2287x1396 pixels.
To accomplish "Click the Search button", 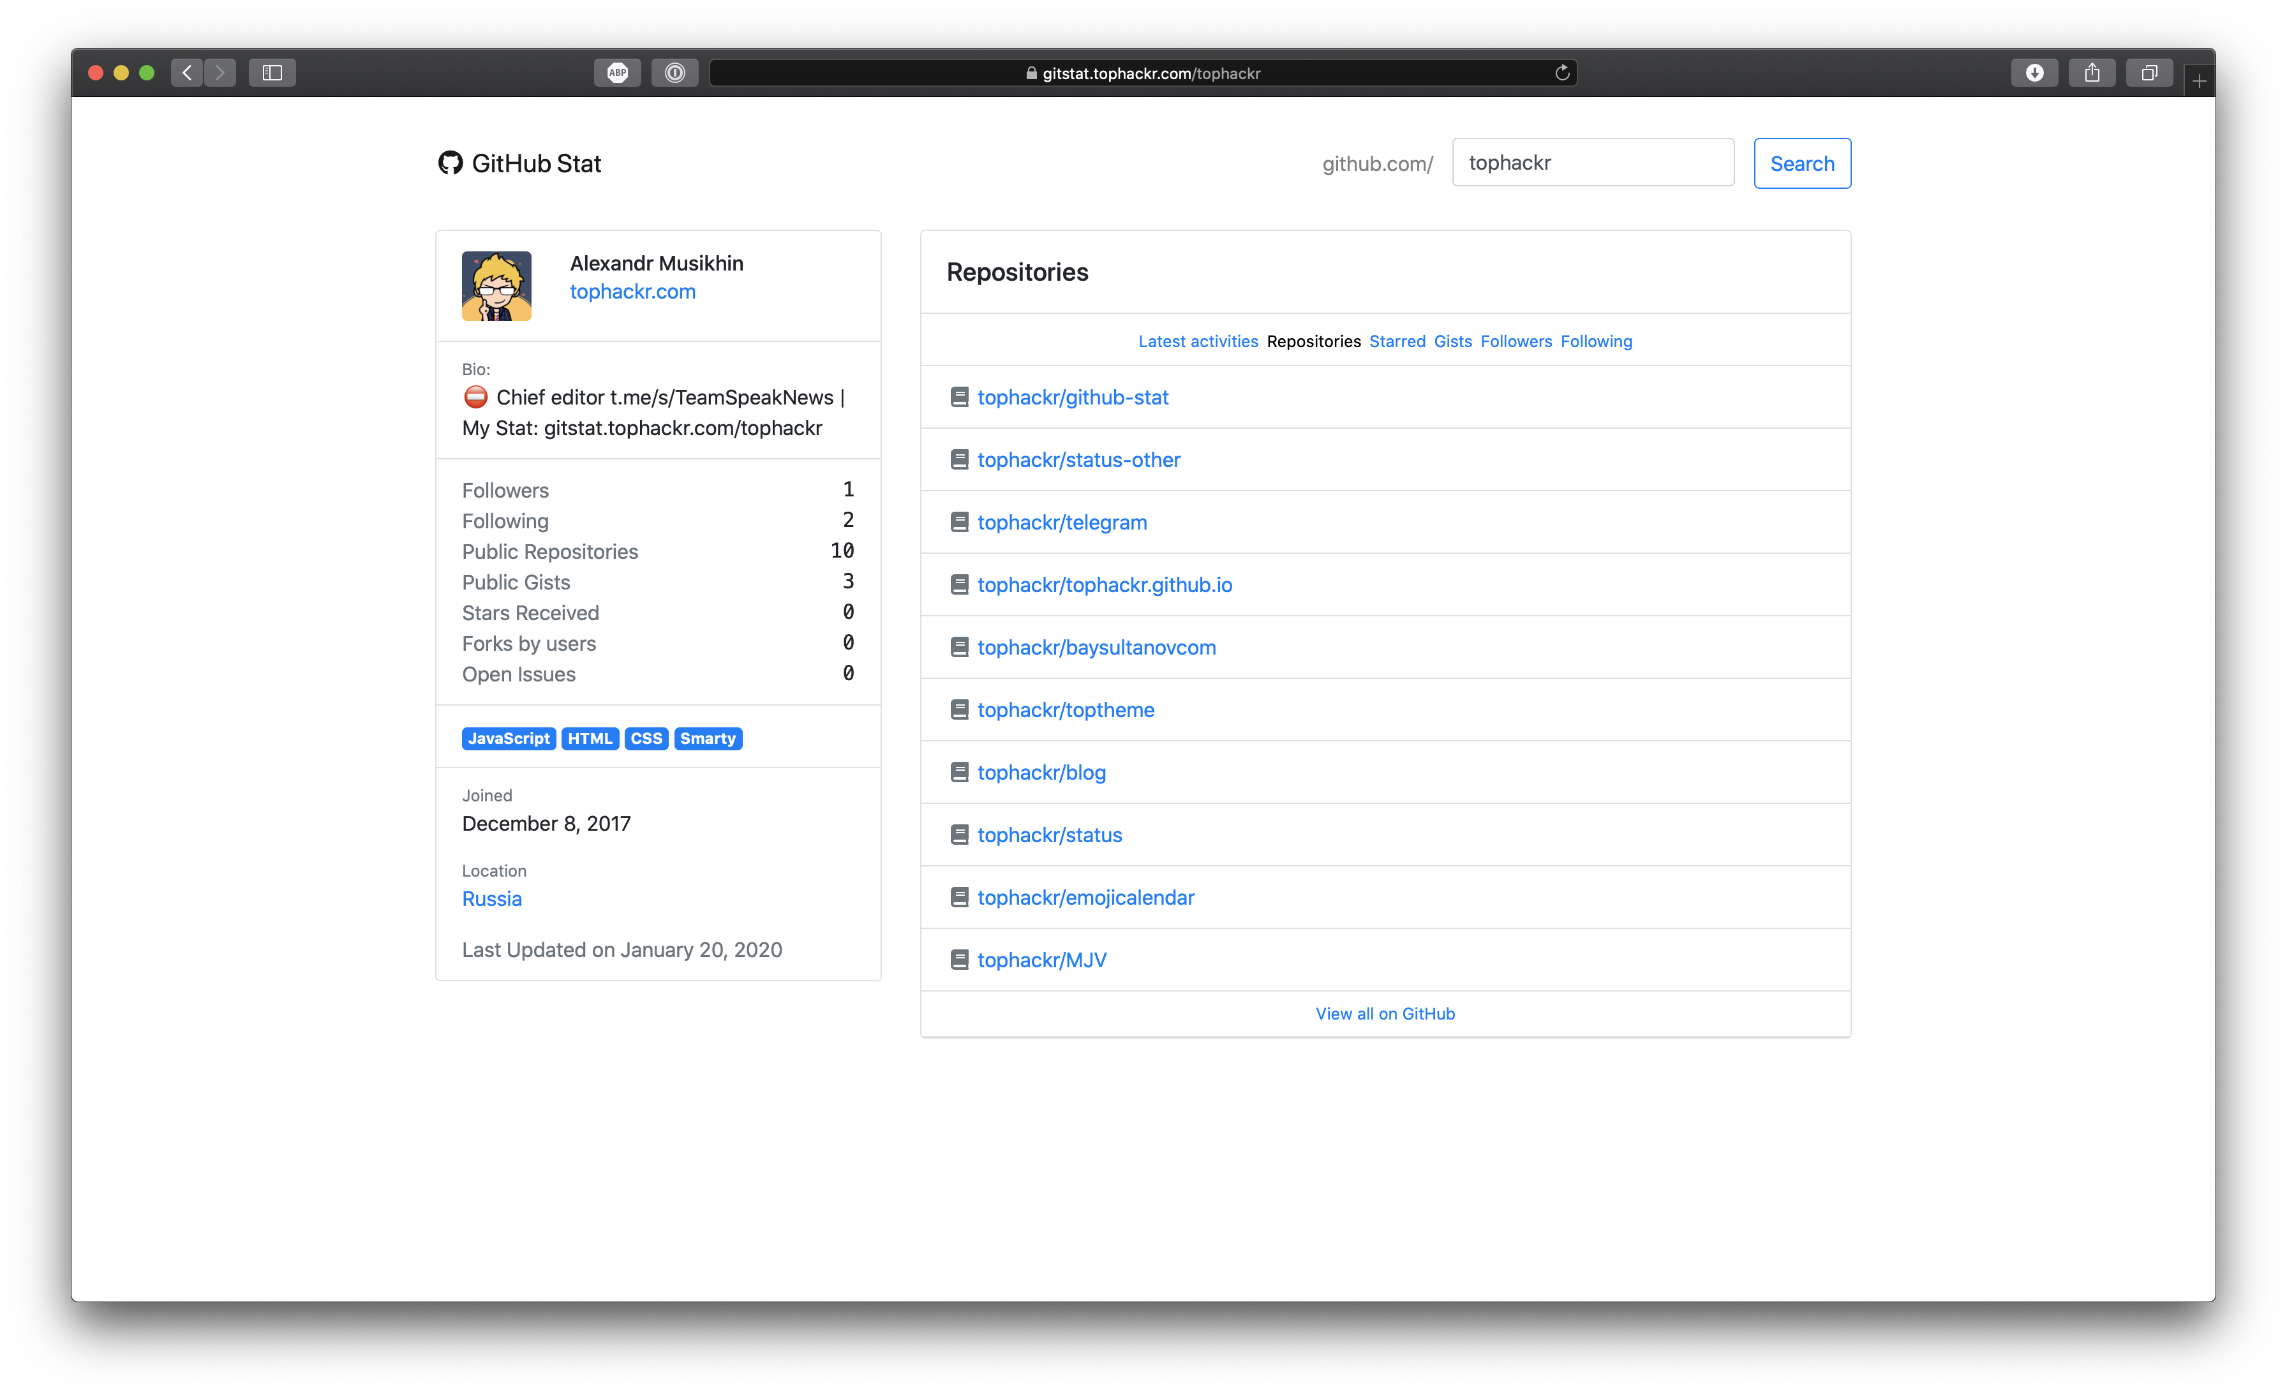I will (1801, 163).
